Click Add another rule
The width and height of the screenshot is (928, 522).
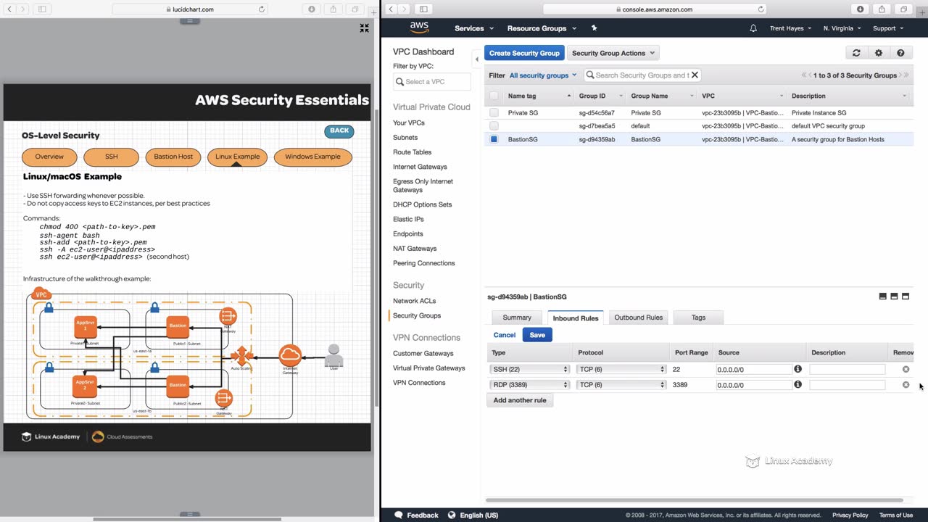[520, 400]
